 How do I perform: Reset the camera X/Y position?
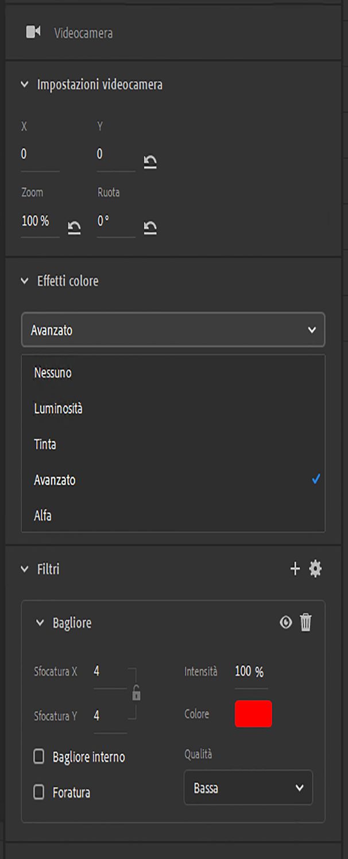coord(150,163)
